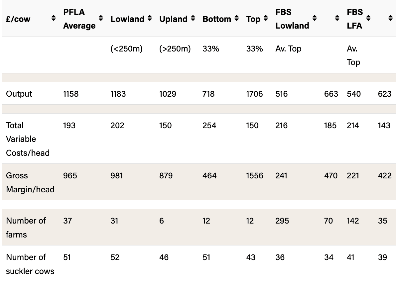Click the Number of farms row label
This screenshot has width=397, height=283.
(26, 228)
